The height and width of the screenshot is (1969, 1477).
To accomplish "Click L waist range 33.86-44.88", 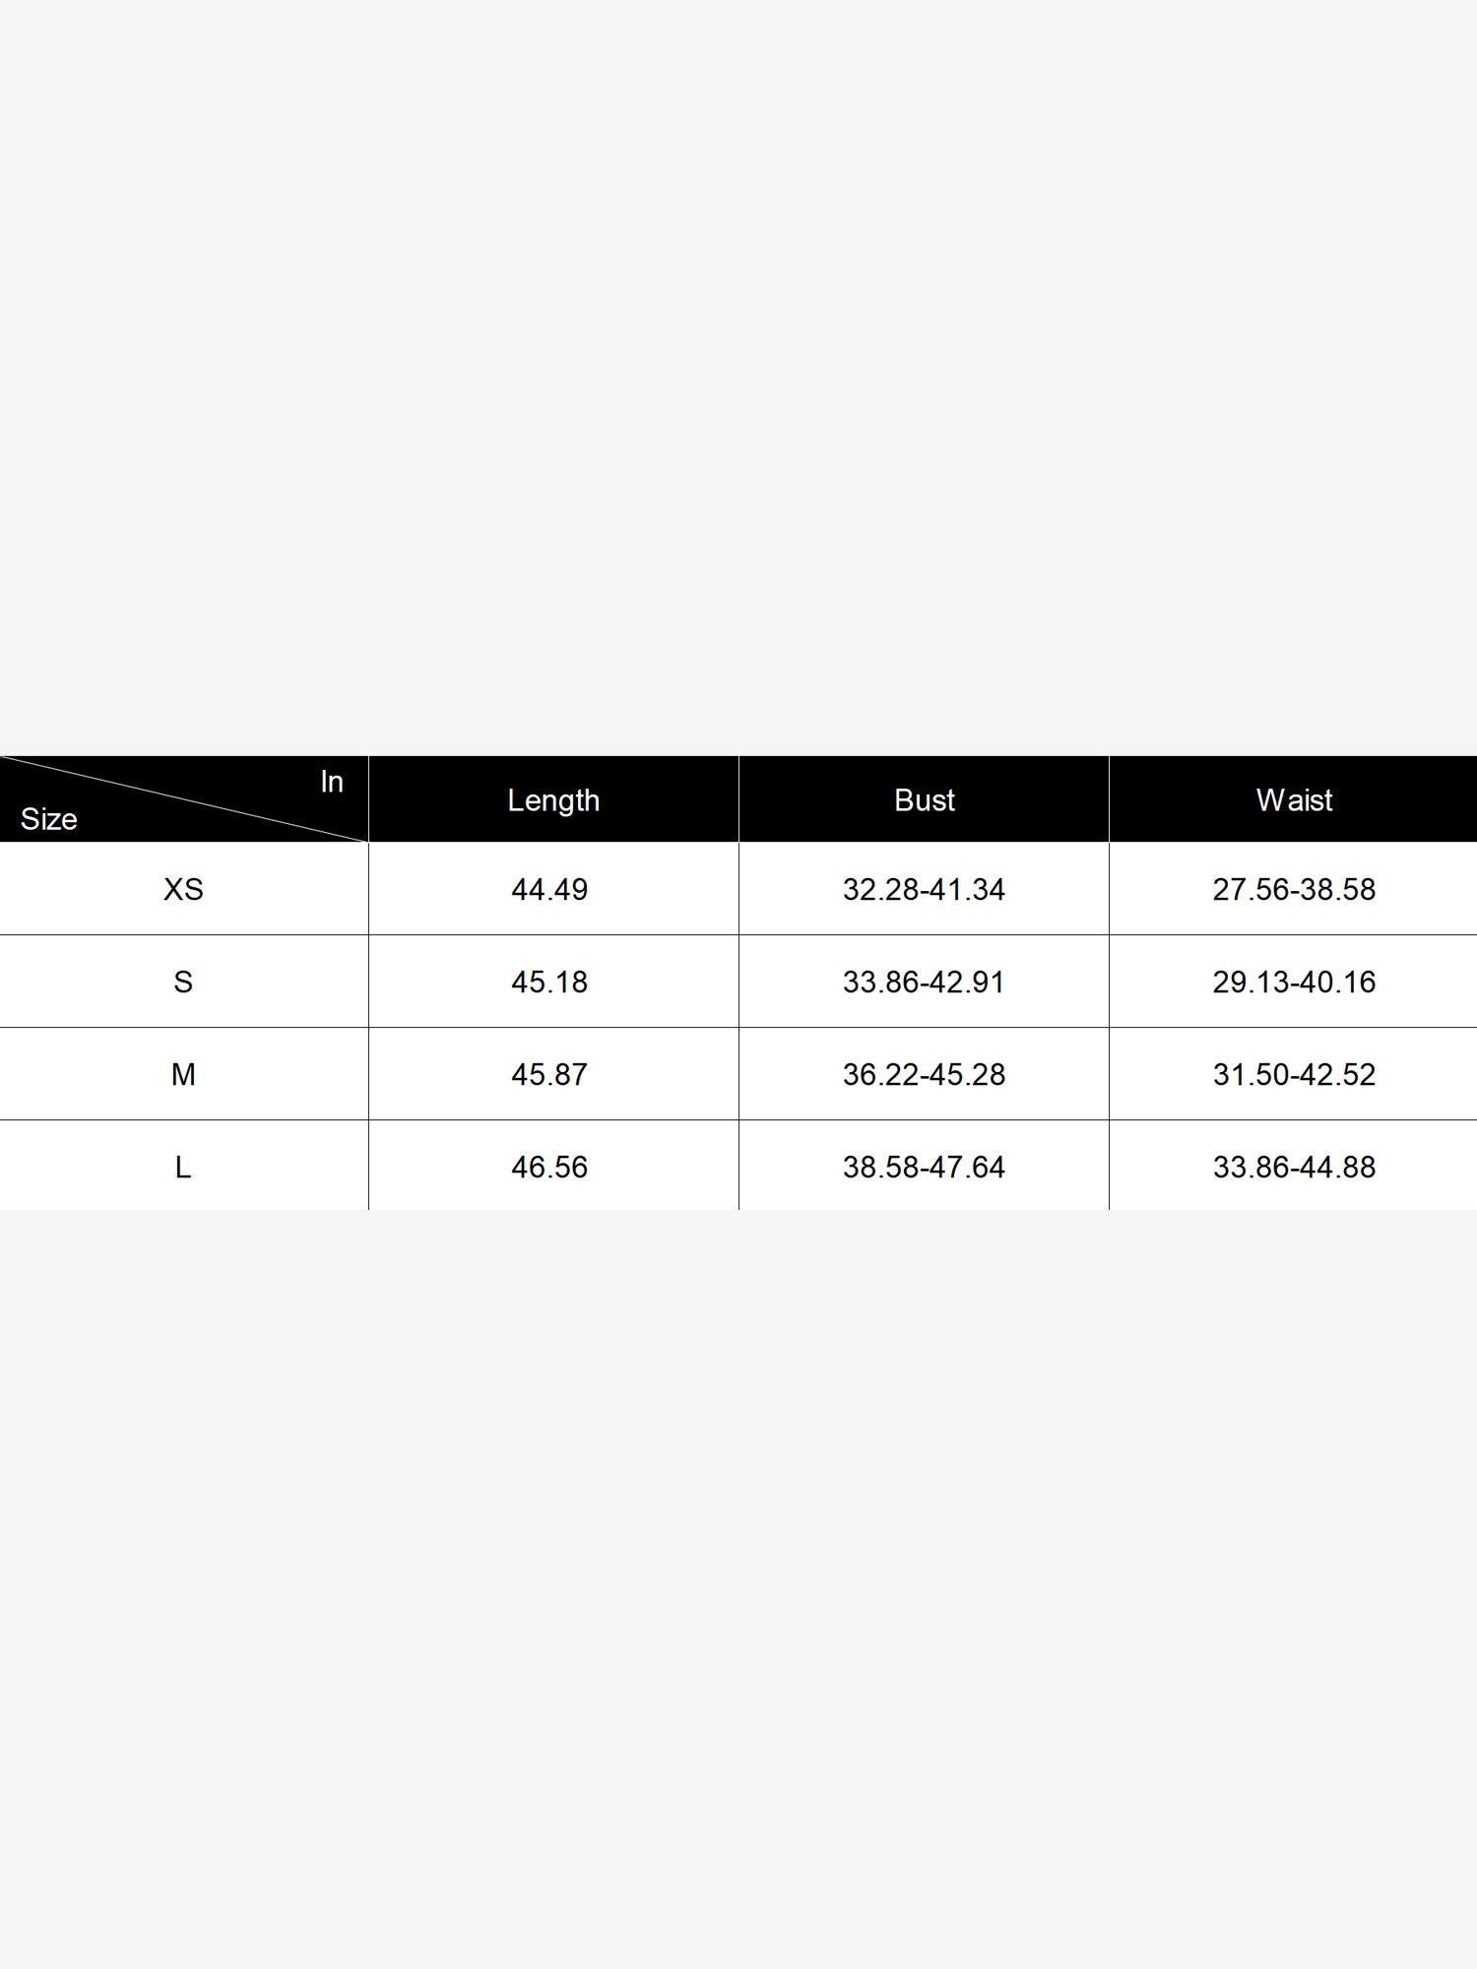I will pyautogui.click(x=1294, y=1167).
